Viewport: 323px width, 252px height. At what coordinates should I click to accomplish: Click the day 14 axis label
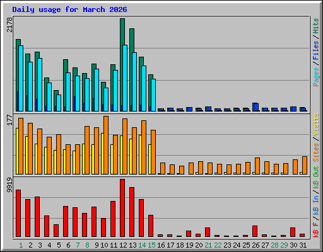pyautogui.click(x=142, y=245)
